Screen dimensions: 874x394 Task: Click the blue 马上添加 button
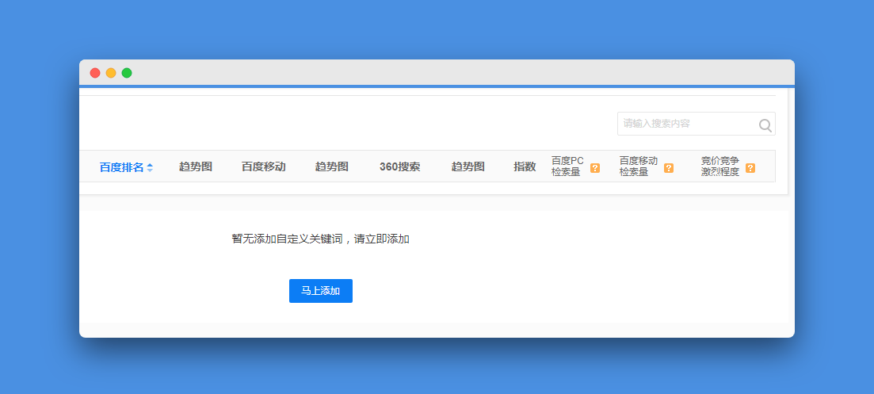pos(320,291)
